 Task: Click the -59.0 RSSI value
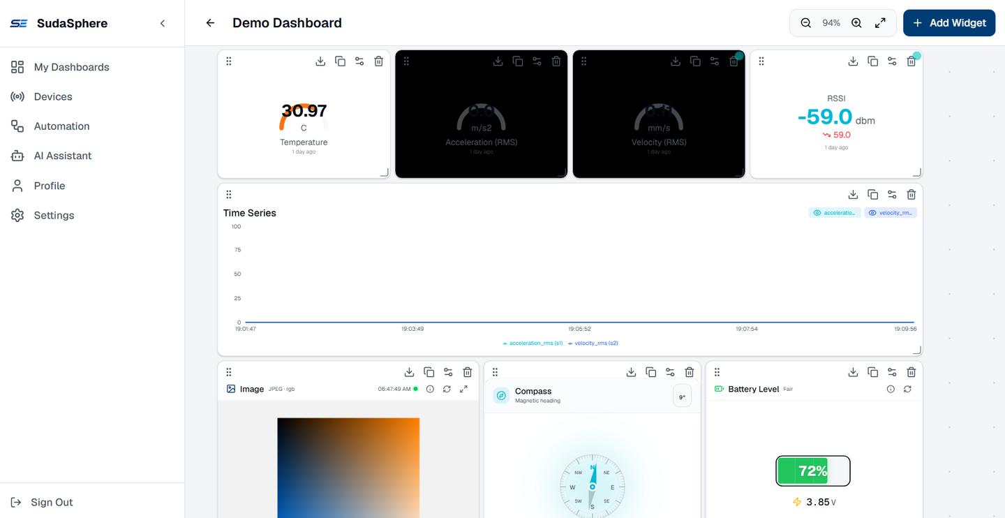pyautogui.click(x=825, y=117)
